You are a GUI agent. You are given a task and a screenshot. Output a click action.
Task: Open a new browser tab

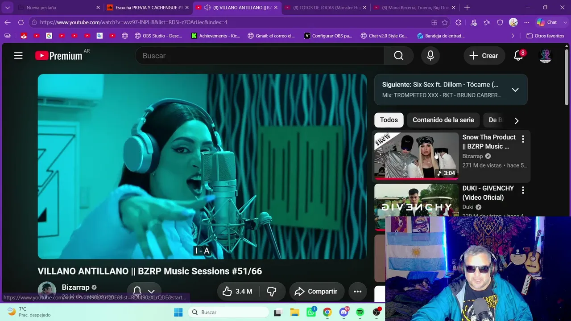click(467, 8)
